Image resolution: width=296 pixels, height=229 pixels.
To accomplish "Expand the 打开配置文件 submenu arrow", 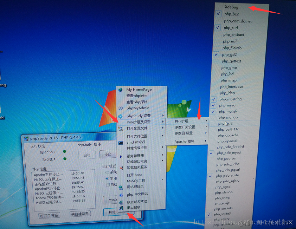I will pos(163,128).
